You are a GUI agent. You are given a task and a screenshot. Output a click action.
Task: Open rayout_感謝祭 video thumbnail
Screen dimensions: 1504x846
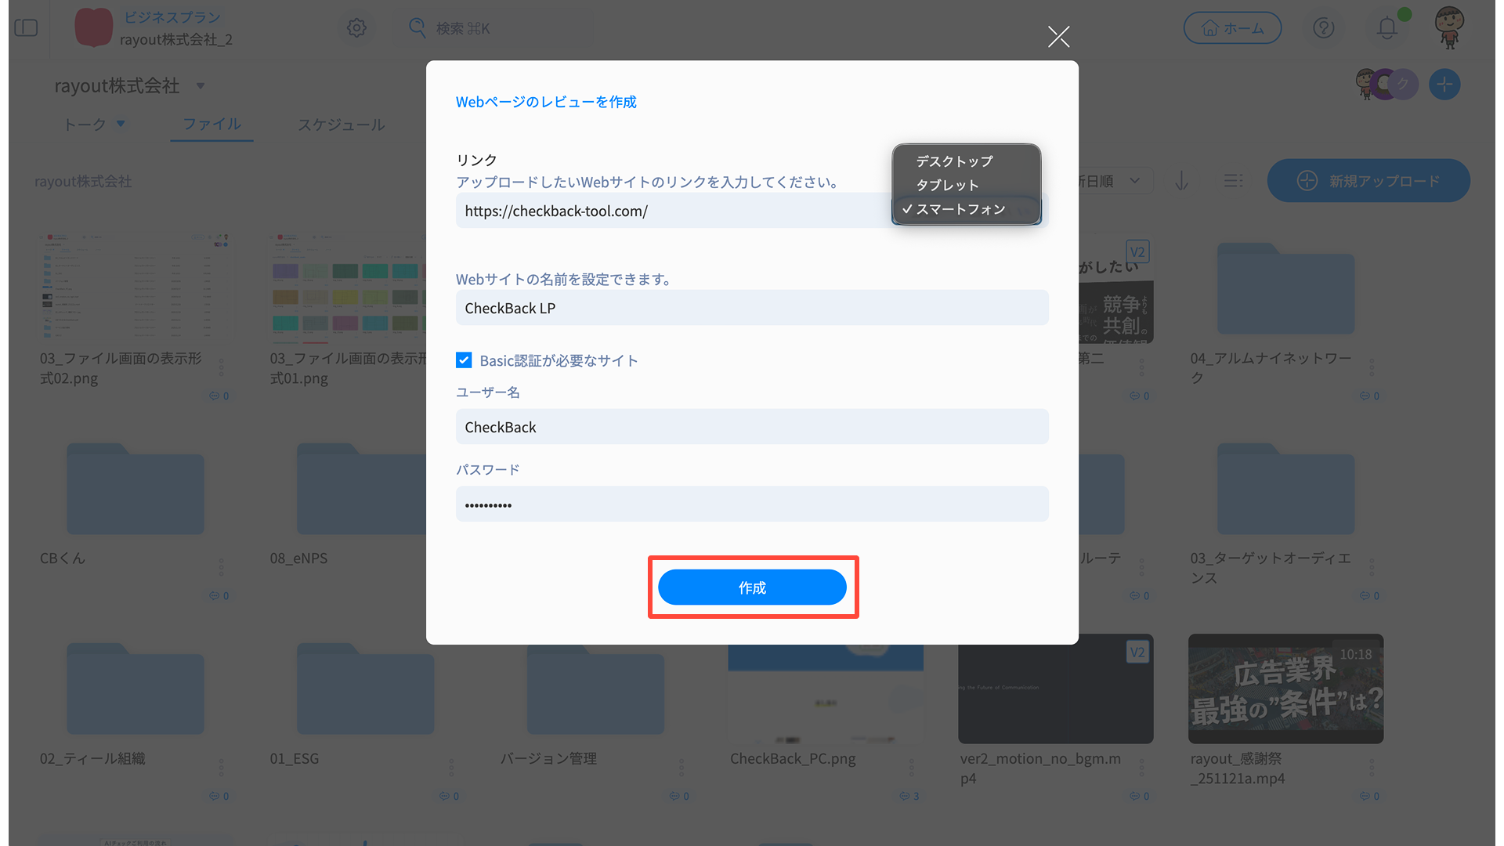1285,689
